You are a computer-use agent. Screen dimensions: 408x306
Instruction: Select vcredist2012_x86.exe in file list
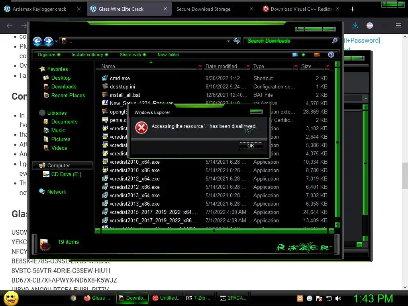135,187
